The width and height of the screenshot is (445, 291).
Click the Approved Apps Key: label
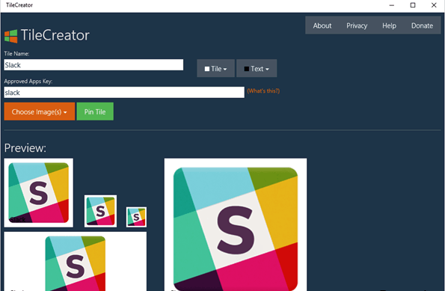[28, 82]
